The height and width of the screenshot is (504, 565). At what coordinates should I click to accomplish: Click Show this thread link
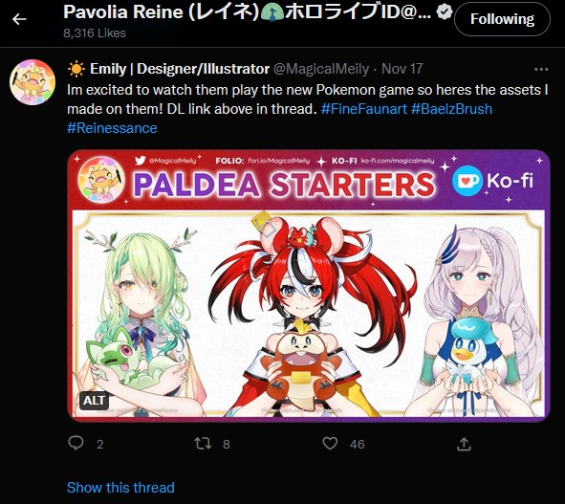120,488
